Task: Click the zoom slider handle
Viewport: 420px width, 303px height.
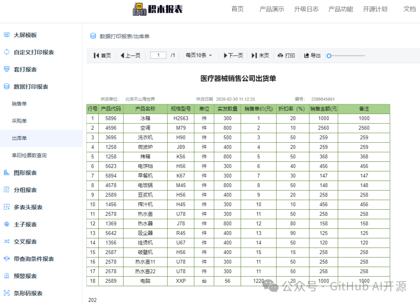Action: coord(329,56)
